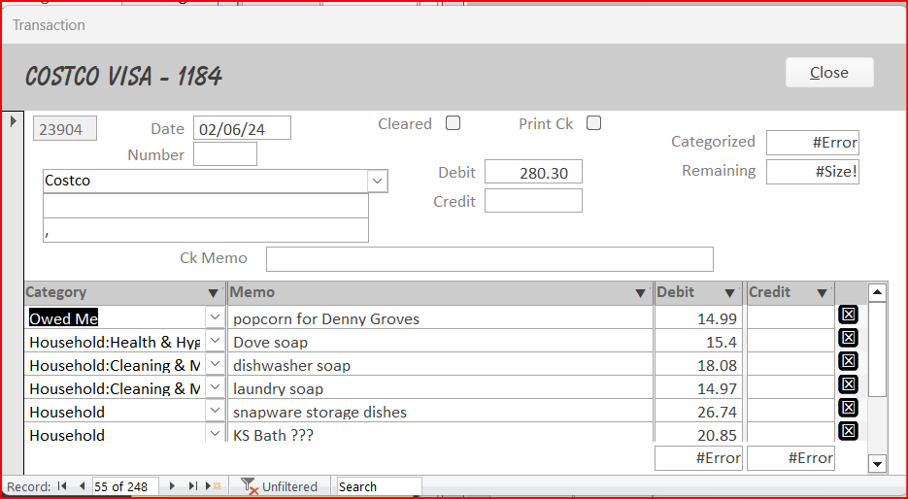The width and height of the screenshot is (908, 499).
Task: Open the Costco payee dropdown
Action: point(378,181)
